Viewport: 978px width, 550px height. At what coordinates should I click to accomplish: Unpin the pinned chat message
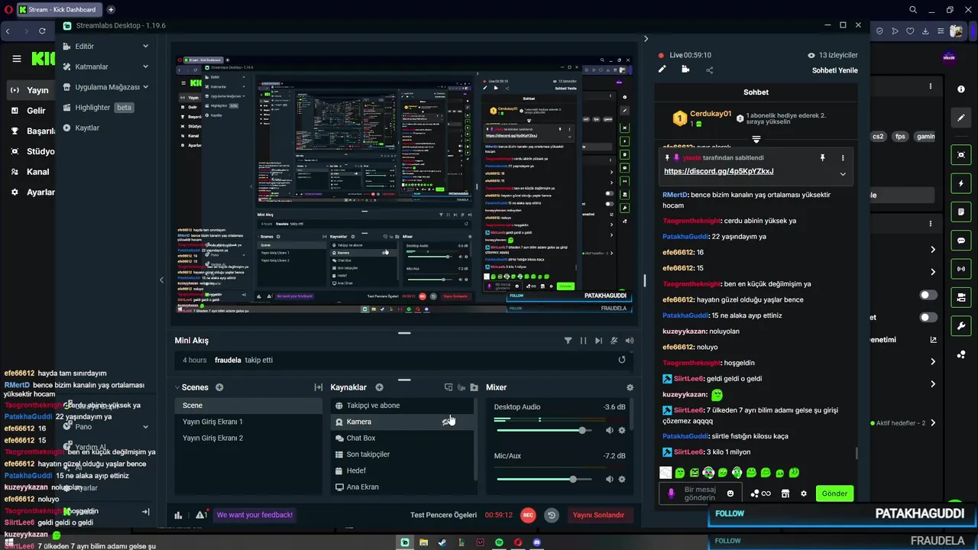822,157
